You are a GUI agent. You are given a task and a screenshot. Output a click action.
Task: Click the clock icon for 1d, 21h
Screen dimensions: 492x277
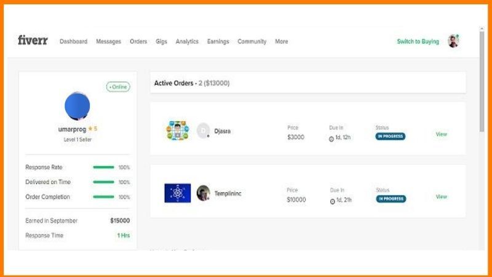point(333,201)
